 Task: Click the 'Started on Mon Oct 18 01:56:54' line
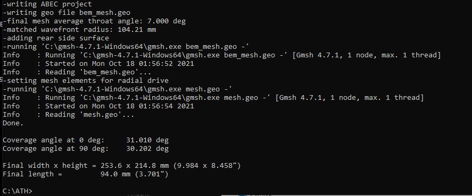[x=98, y=106]
